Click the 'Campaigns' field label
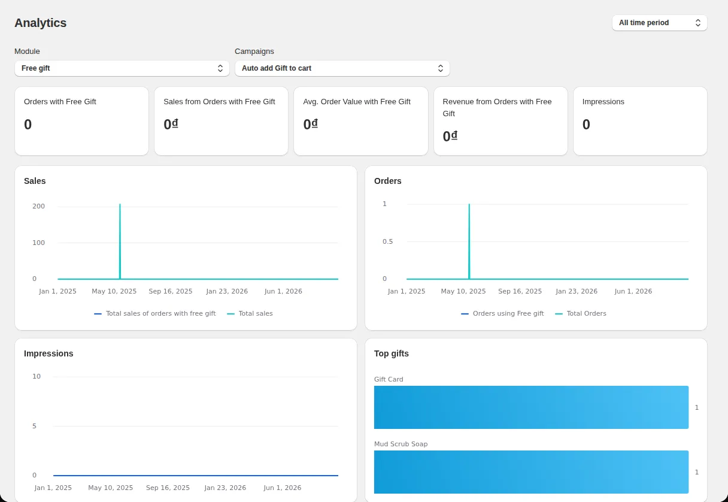This screenshot has width=728, height=502. click(254, 52)
